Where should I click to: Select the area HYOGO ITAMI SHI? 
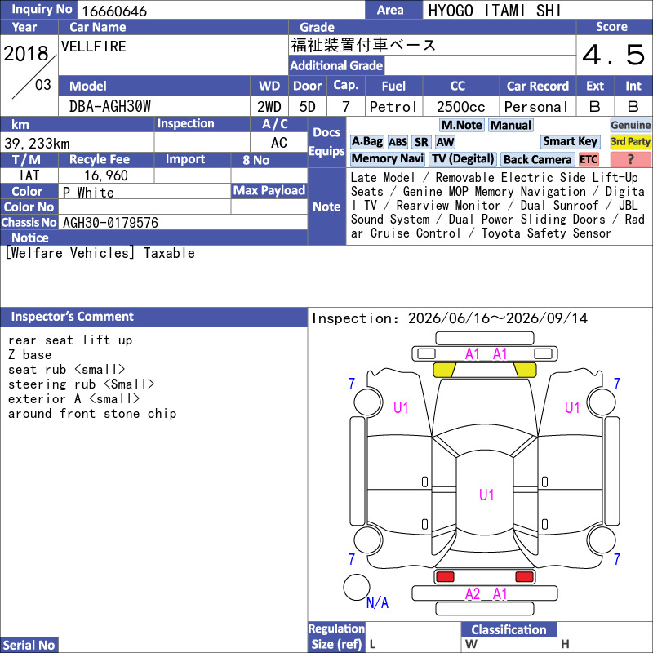495,11
